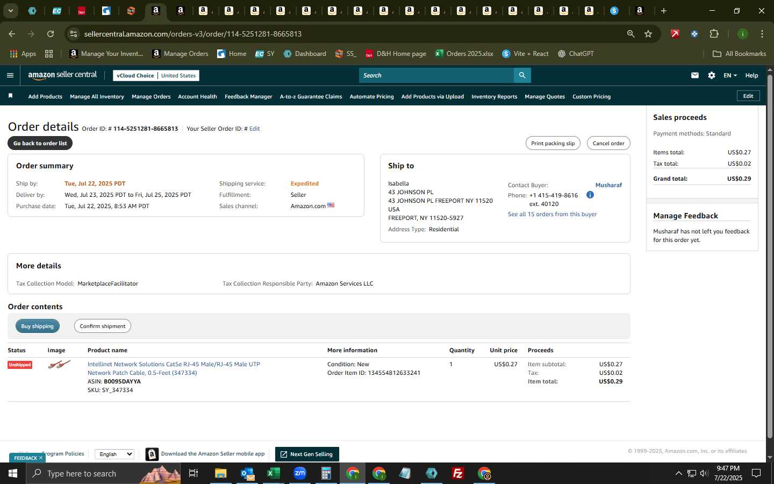Click the Edit button on nav bar

[x=748, y=96]
